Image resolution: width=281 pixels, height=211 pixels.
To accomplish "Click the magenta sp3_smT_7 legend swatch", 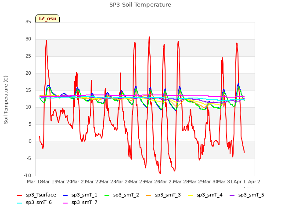I will [65, 203].
